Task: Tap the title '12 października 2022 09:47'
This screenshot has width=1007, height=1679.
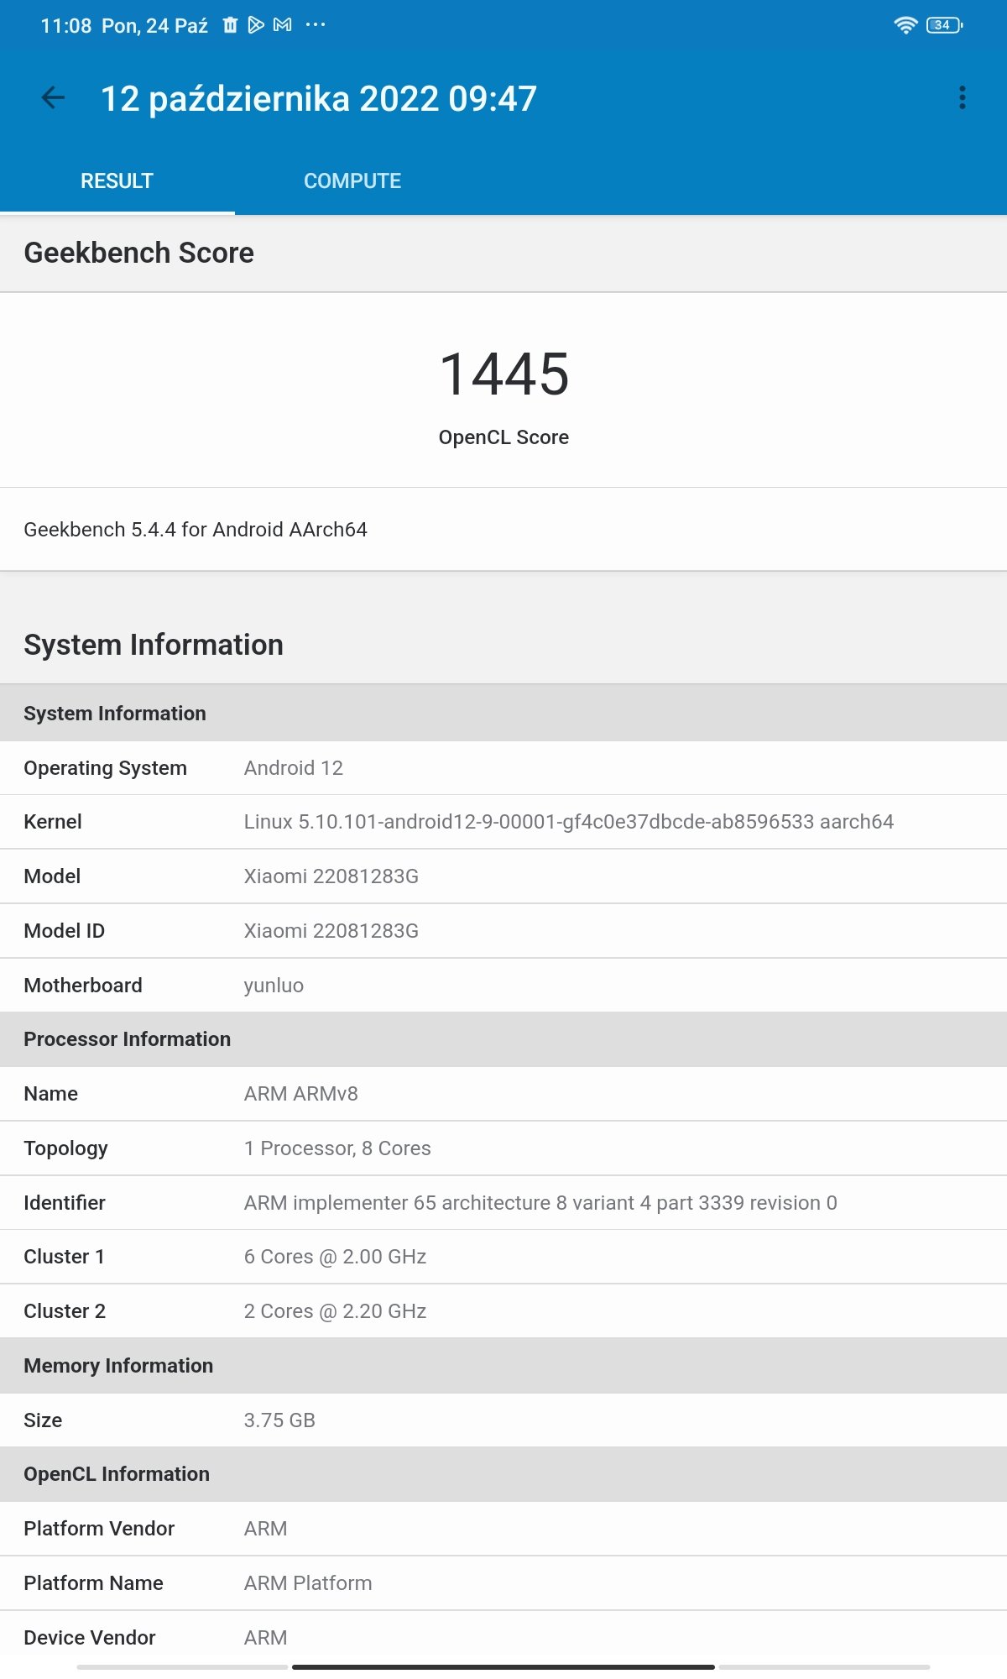Action: click(x=319, y=98)
